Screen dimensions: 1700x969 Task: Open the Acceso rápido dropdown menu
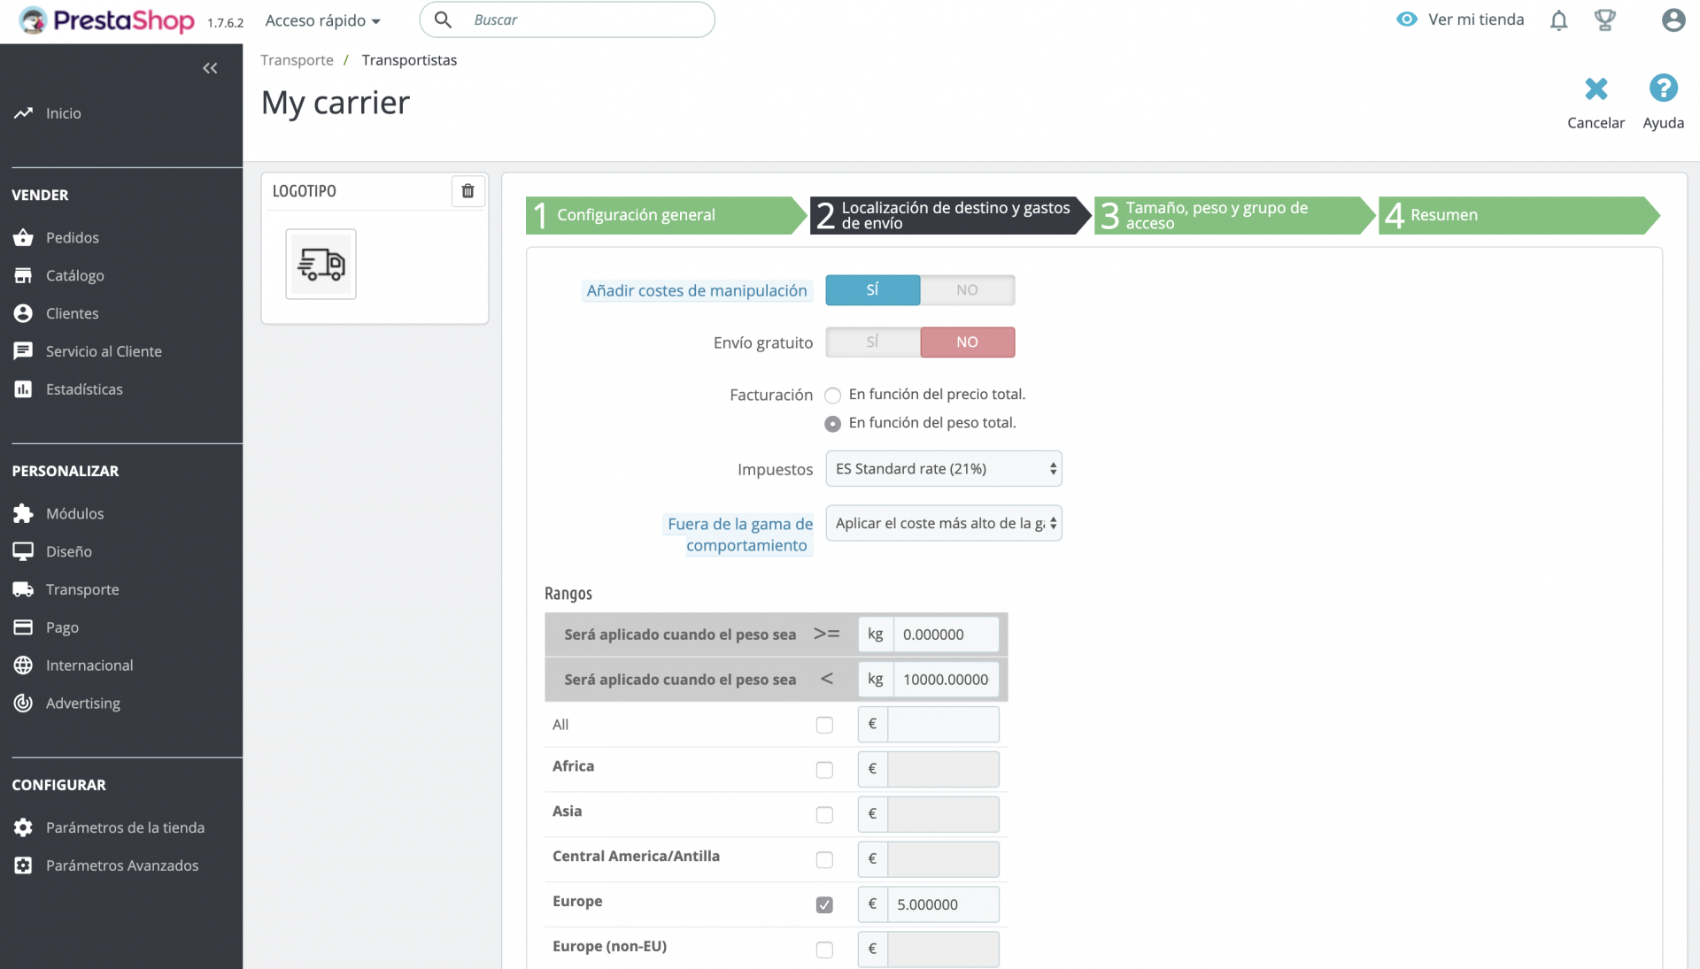(323, 20)
